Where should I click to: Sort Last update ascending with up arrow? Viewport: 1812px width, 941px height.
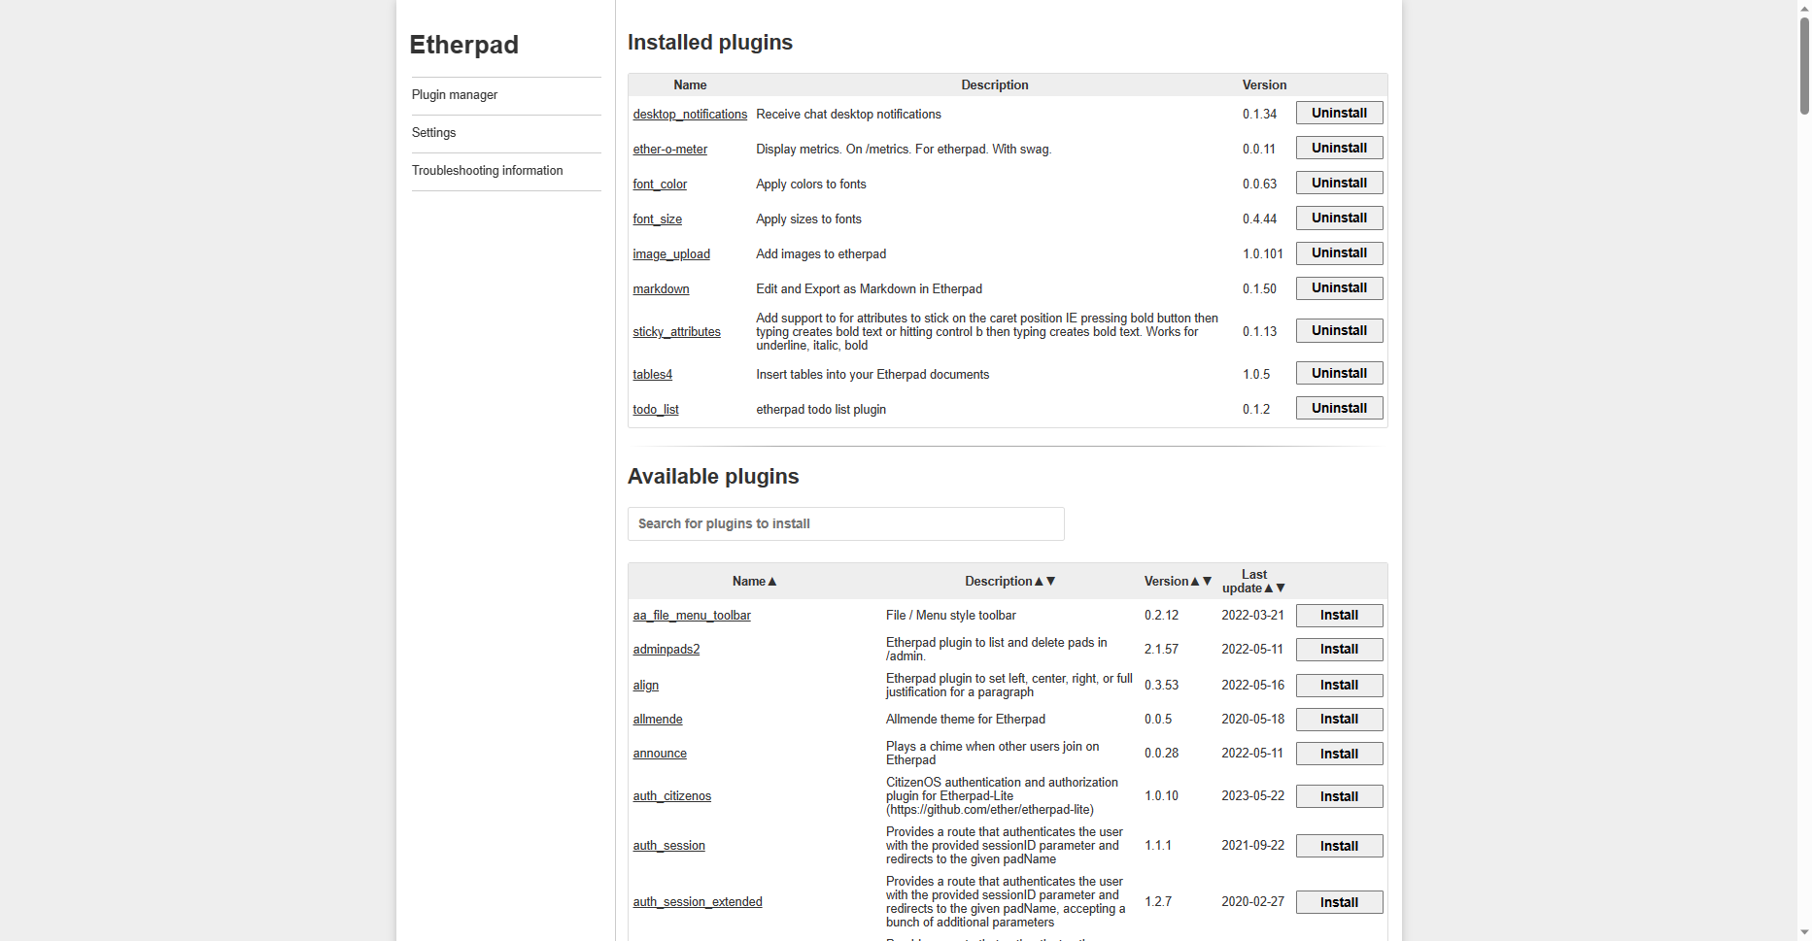tap(1268, 588)
